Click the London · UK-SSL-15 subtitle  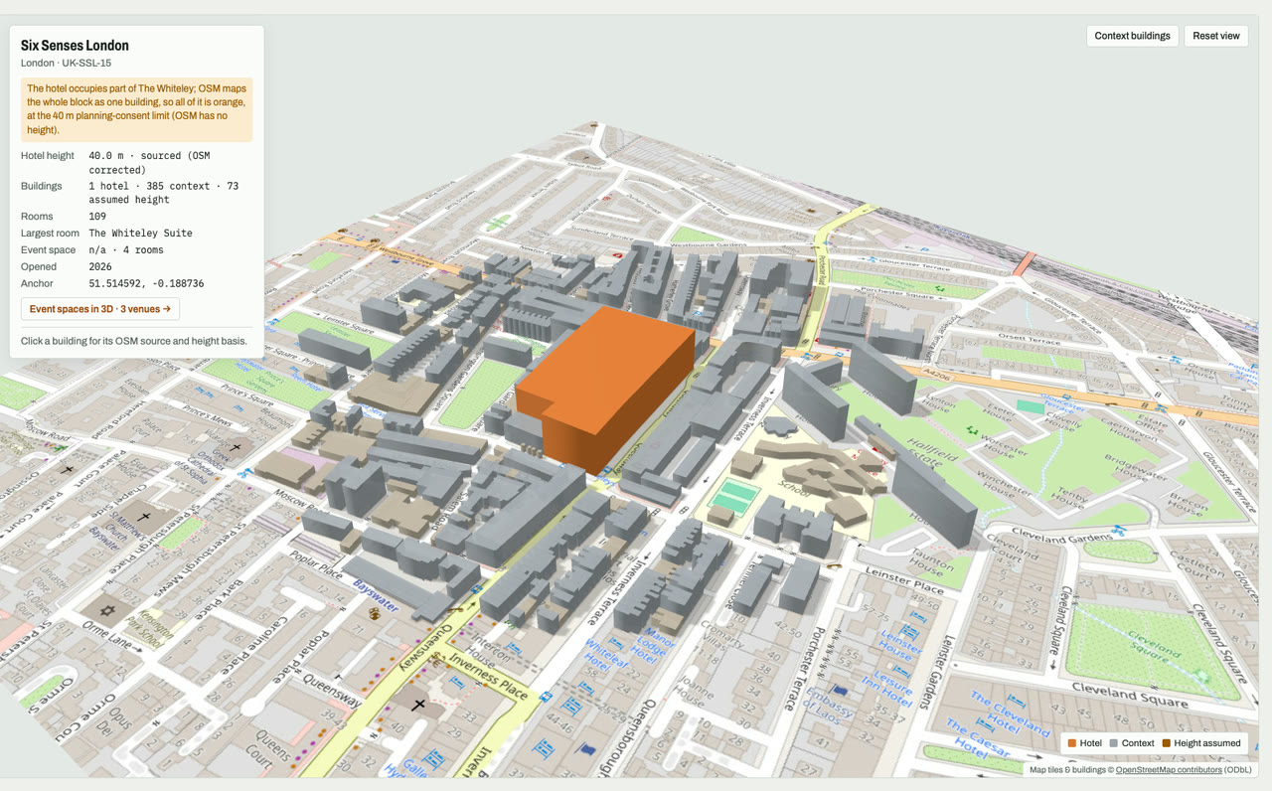(x=66, y=64)
